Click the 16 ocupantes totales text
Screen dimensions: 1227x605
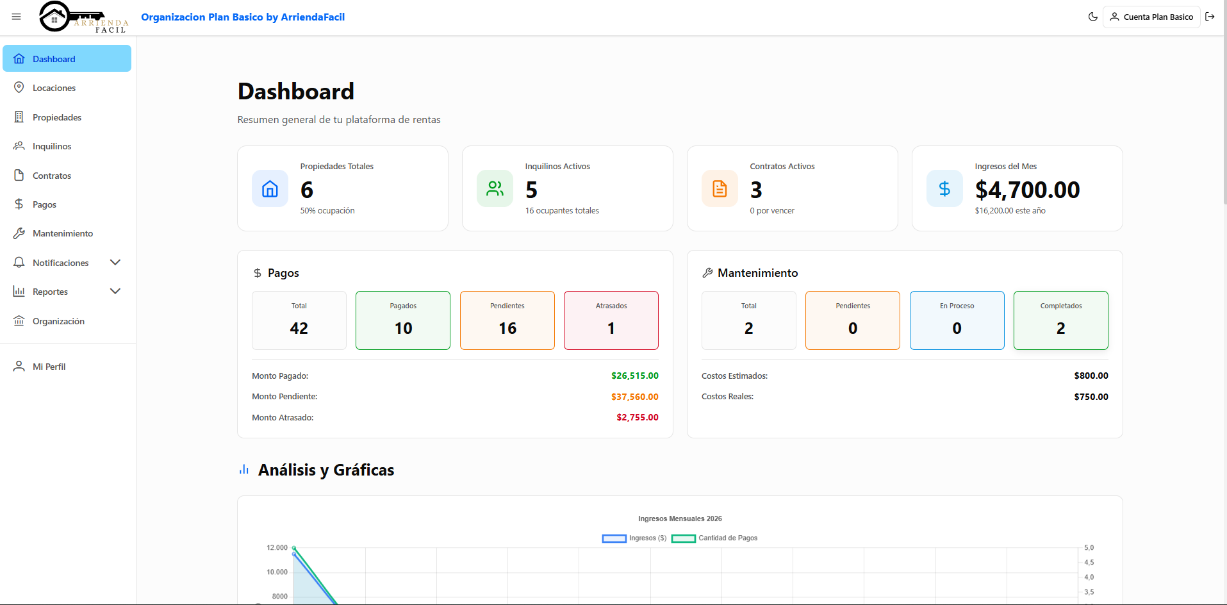tap(562, 211)
